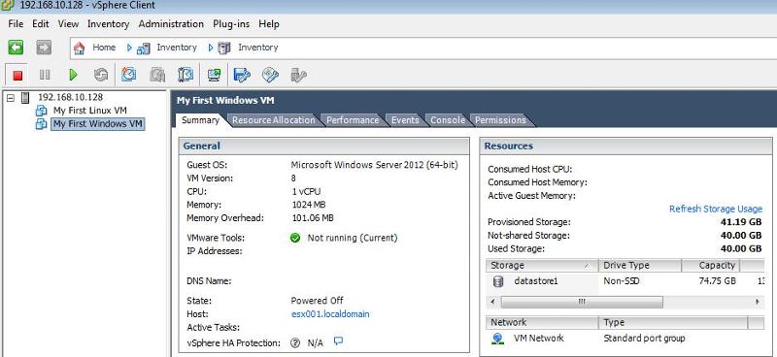Collapse the 192.168.10.128 host tree node
777x357 pixels.
(x=11, y=98)
